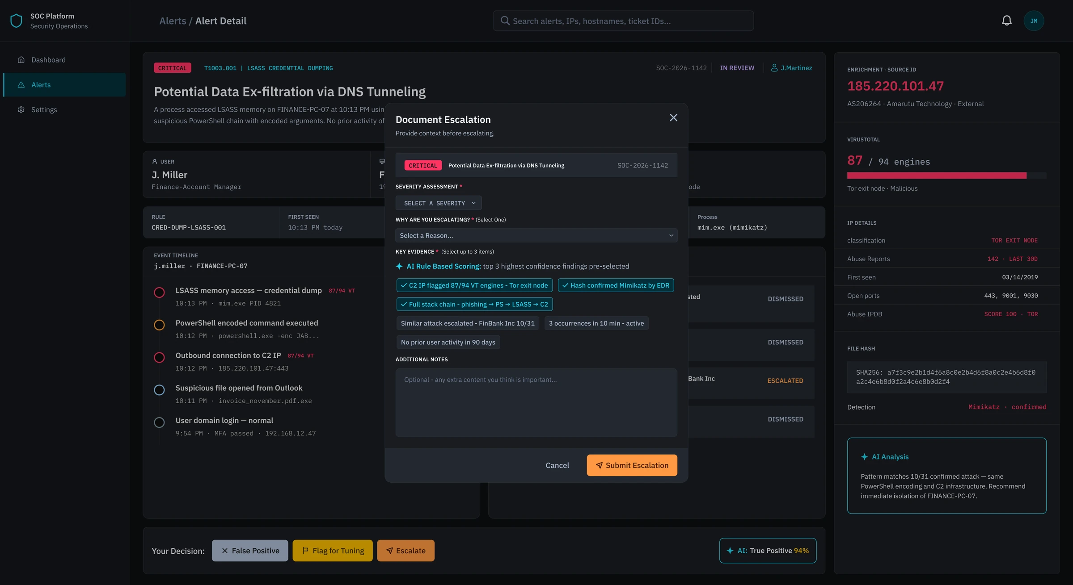The image size is (1073, 585).
Task: Deselect Full stack chain phishing evidence chip
Action: pos(474,304)
